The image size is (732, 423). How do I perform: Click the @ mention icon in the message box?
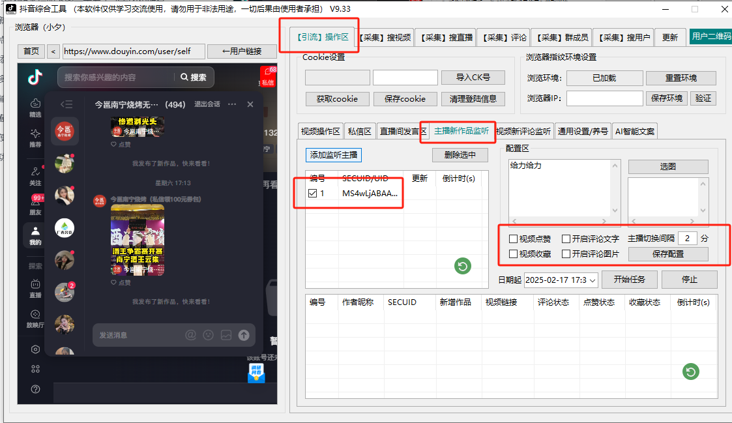pyautogui.click(x=190, y=335)
